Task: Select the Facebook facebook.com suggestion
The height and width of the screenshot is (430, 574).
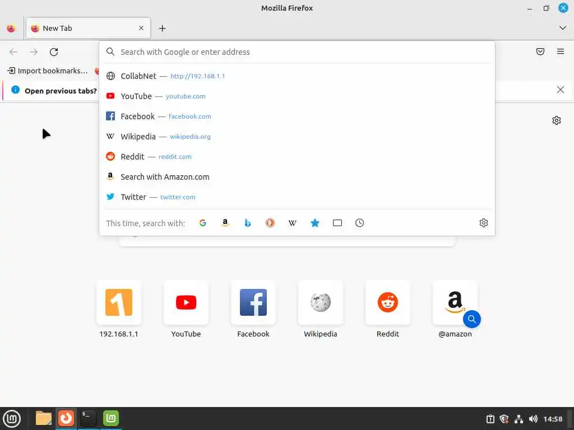Action: tap(297, 116)
